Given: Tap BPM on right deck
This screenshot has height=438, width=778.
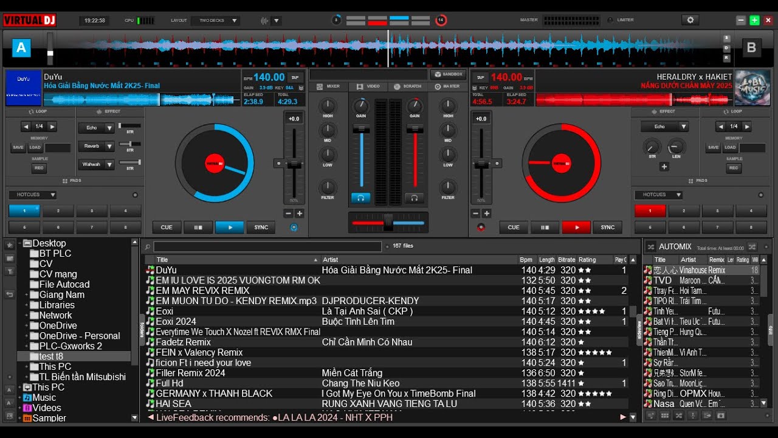Looking at the screenshot, I should (x=480, y=77).
